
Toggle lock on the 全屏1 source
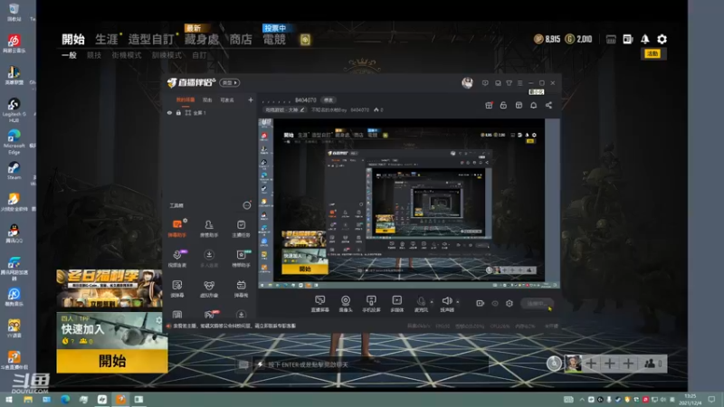coord(178,112)
